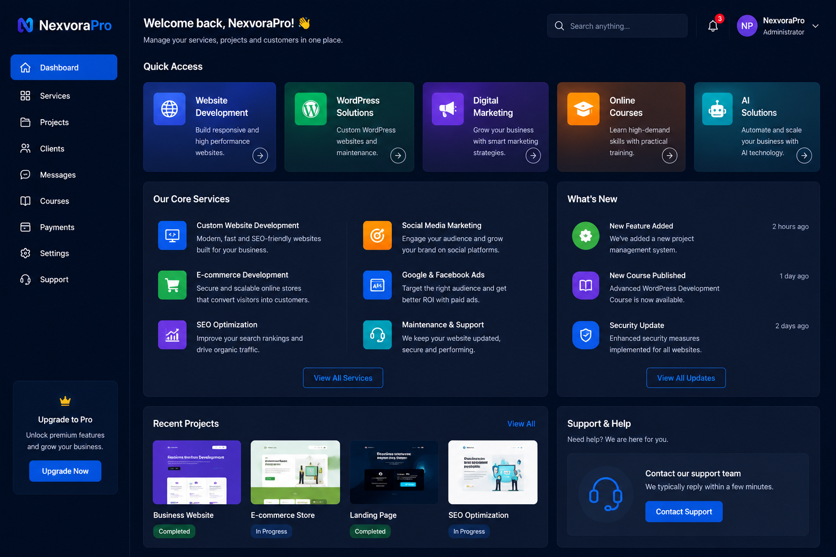This screenshot has width=836, height=557.
Task: Click New Feature Added green icon
Action: (x=586, y=236)
